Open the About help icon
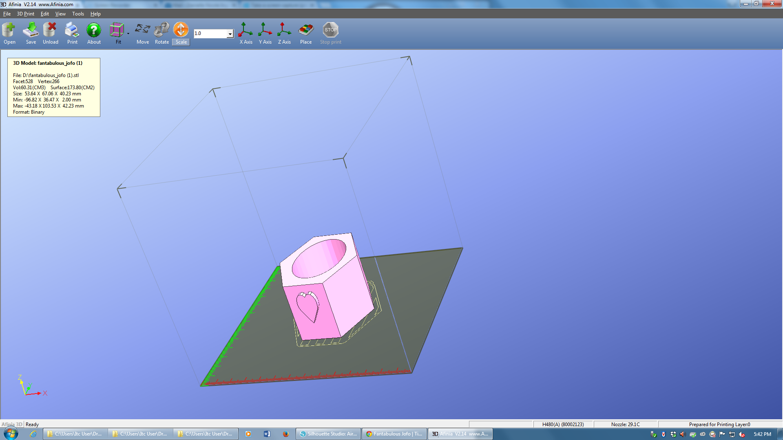The height and width of the screenshot is (440, 783). click(94, 33)
